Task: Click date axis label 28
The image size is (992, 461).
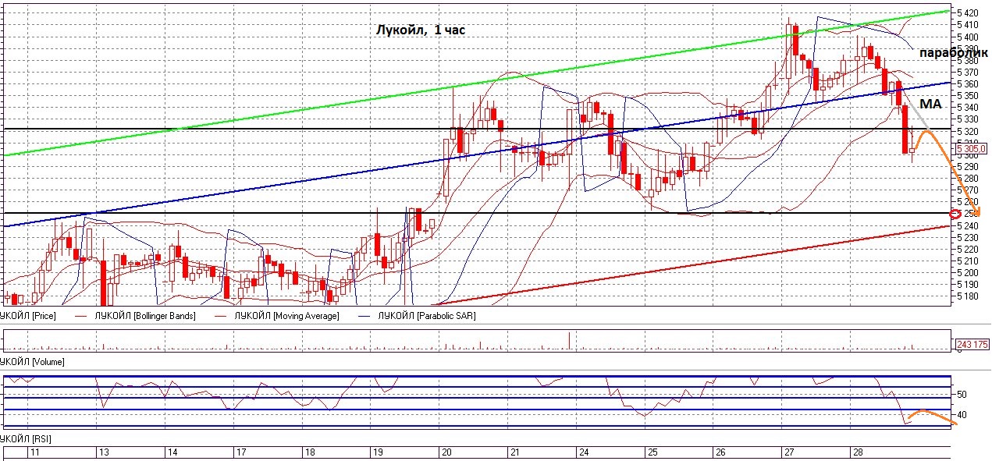Action: 857,452
